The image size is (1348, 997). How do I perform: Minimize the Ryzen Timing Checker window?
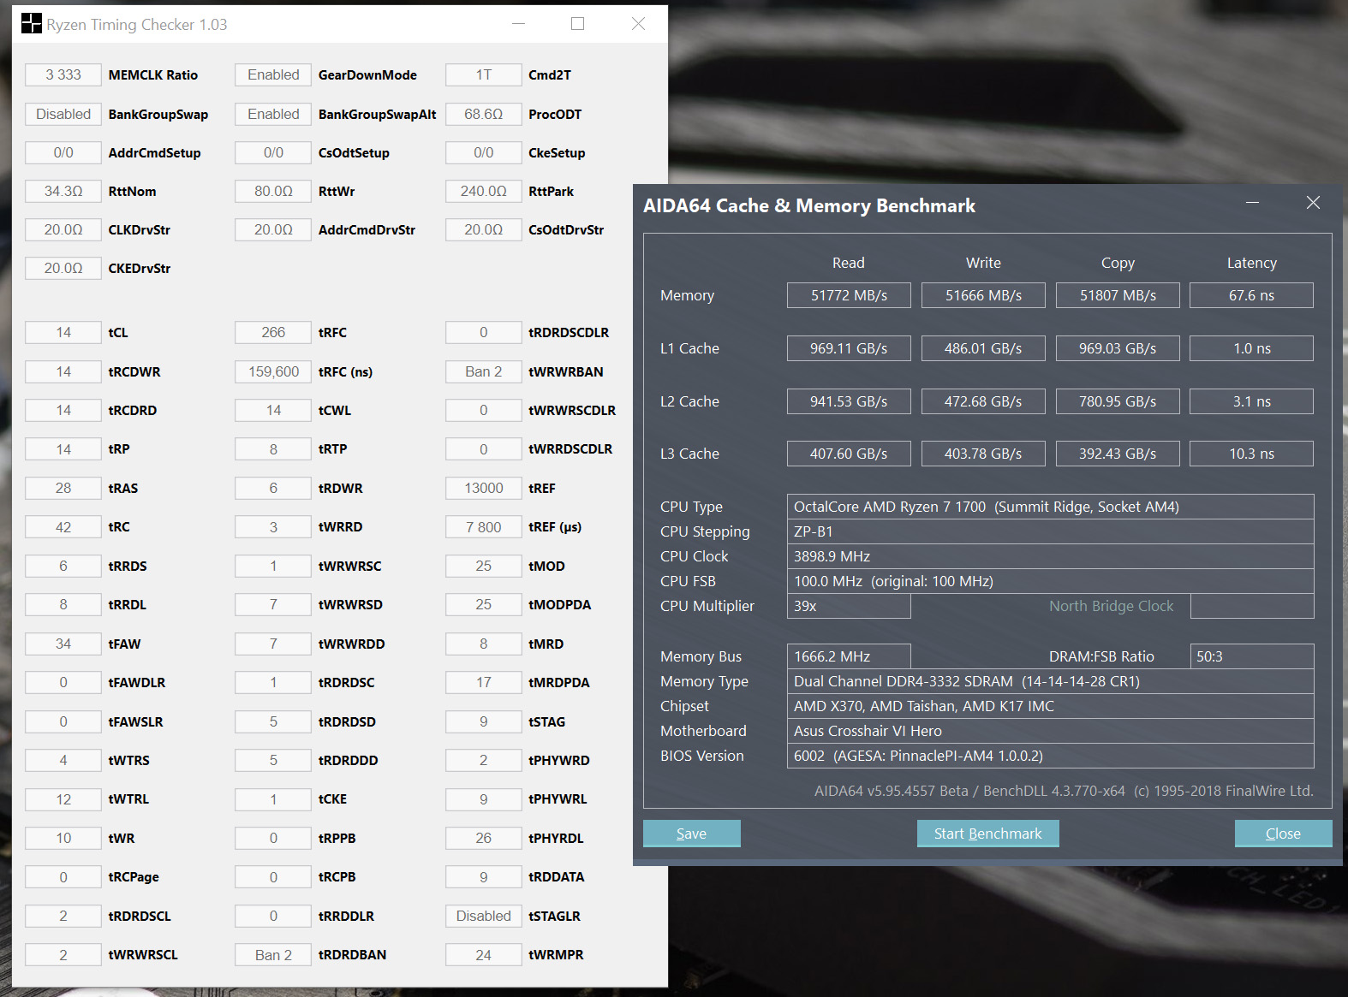coord(518,24)
